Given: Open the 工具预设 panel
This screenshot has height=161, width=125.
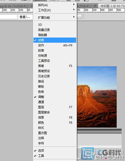Looking at the screenshot, I should [55, 61].
